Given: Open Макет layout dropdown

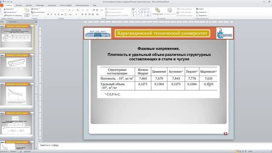Looking at the screenshot, I should [x=36, y=9].
